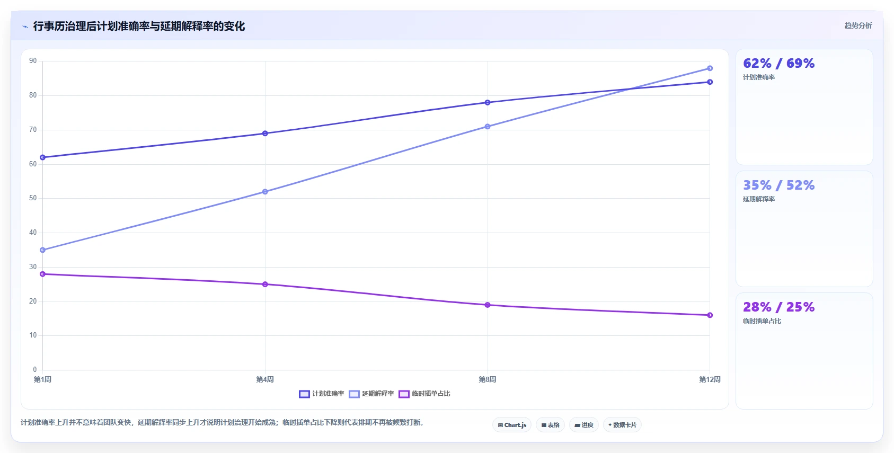Click the 35% / 52% stat card
The width and height of the screenshot is (894, 453).
click(x=804, y=229)
